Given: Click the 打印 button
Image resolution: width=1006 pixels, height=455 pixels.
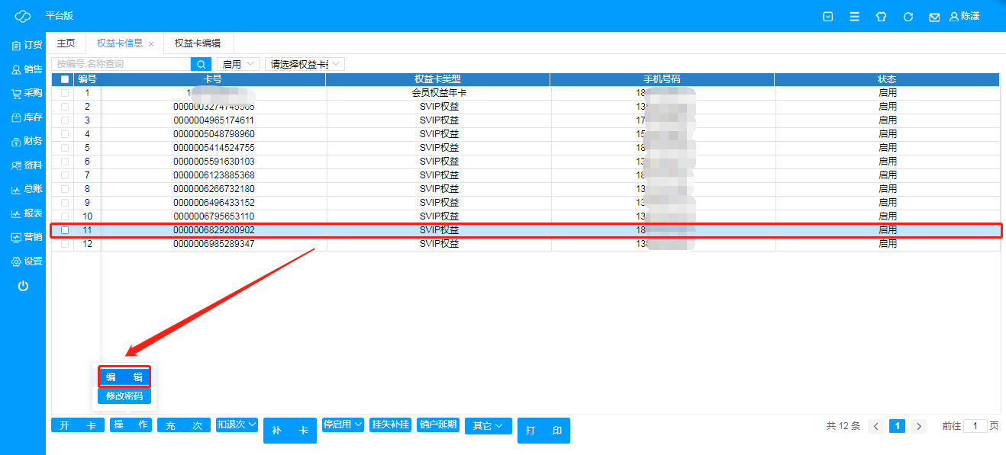Looking at the screenshot, I should pos(543,431).
